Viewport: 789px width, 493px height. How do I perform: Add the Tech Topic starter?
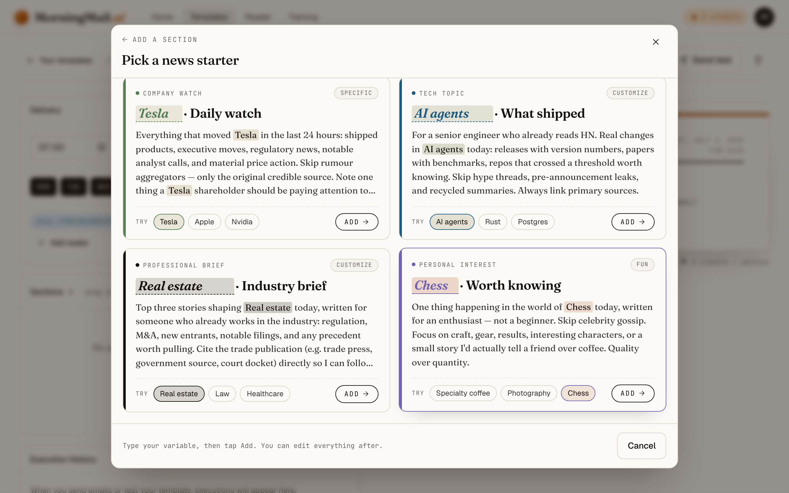pyautogui.click(x=633, y=222)
